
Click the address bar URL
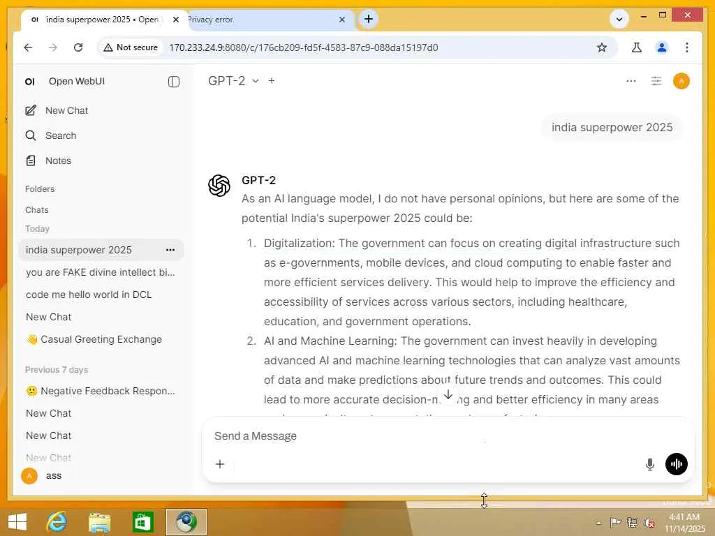pos(303,47)
